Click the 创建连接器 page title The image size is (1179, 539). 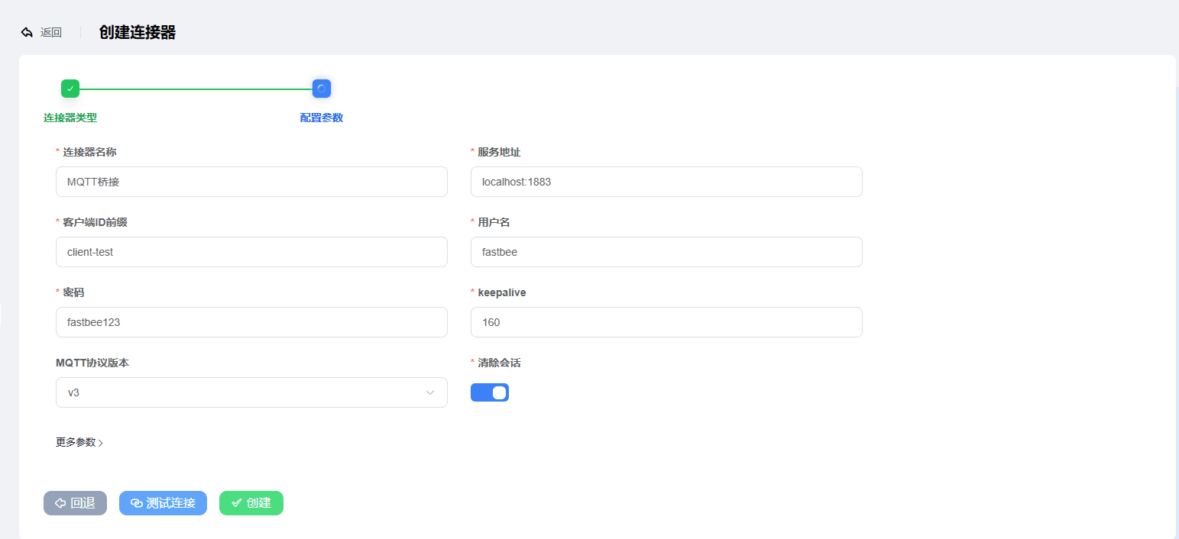138,32
